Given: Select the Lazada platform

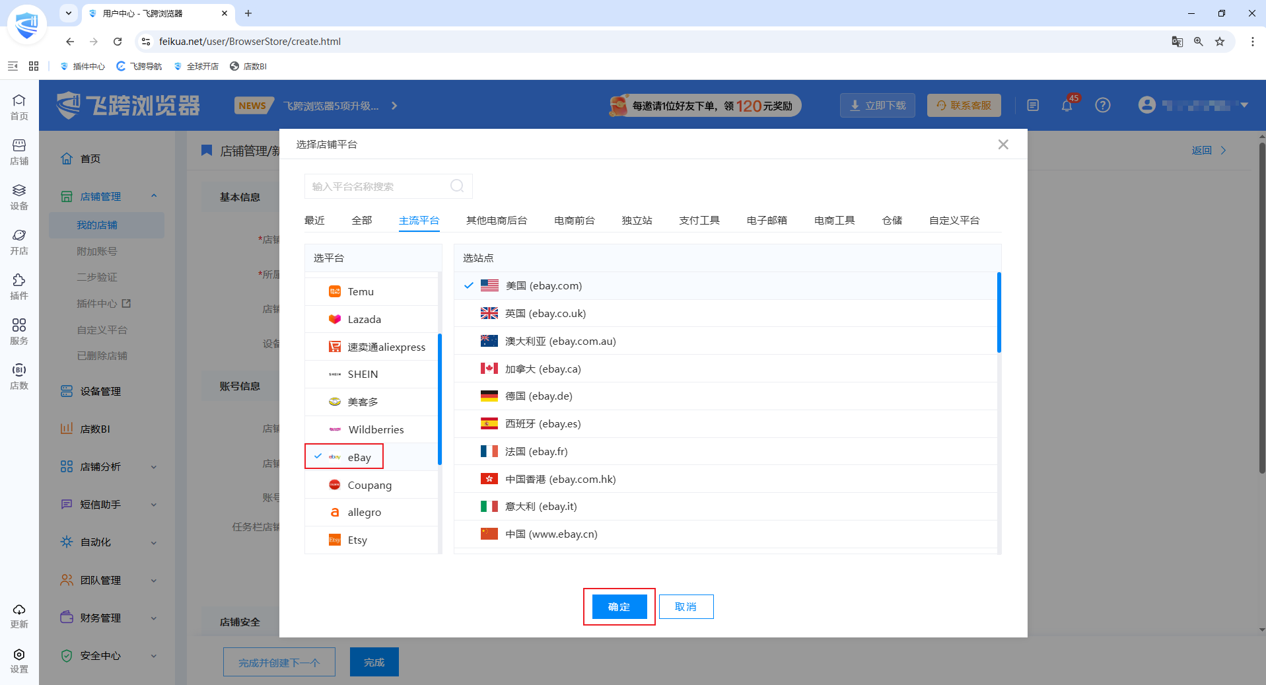Looking at the screenshot, I should click(371, 319).
